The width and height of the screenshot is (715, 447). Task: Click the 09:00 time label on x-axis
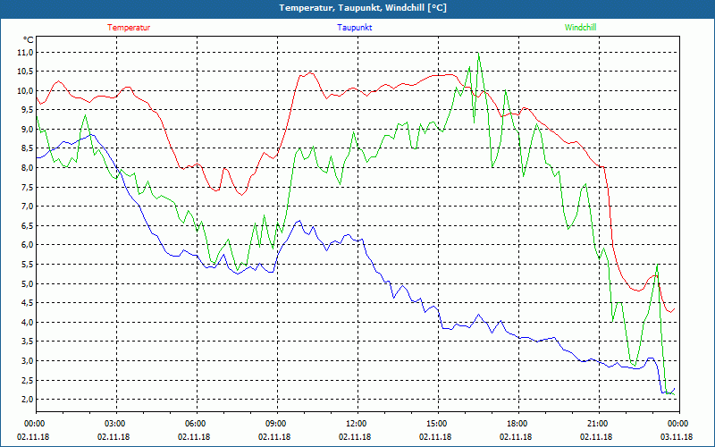click(277, 424)
